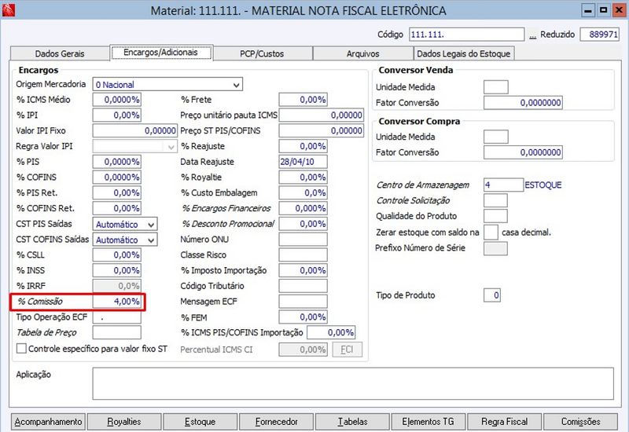Image resolution: width=629 pixels, height=432 pixels.
Task: Edit the % Custo Embalagem field
Action: (303, 192)
